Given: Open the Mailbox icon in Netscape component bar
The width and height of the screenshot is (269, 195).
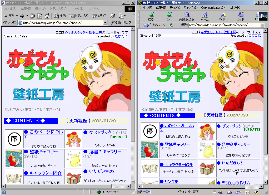Looking at the screenshot, I should pyautogui.click(x=229, y=192).
